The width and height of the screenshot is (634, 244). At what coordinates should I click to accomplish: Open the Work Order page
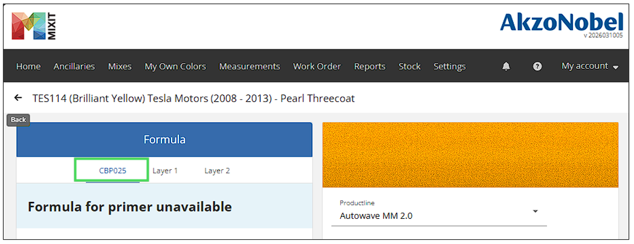click(x=317, y=66)
